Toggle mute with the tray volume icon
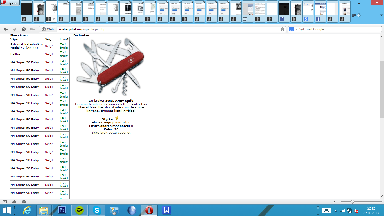Image resolution: width=384 pixels, height=216 pixels. coord(356,210)
